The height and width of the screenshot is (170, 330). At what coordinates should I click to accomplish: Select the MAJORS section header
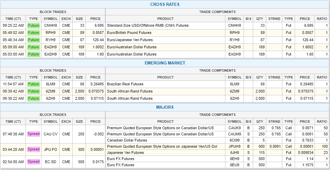[165, 107]
